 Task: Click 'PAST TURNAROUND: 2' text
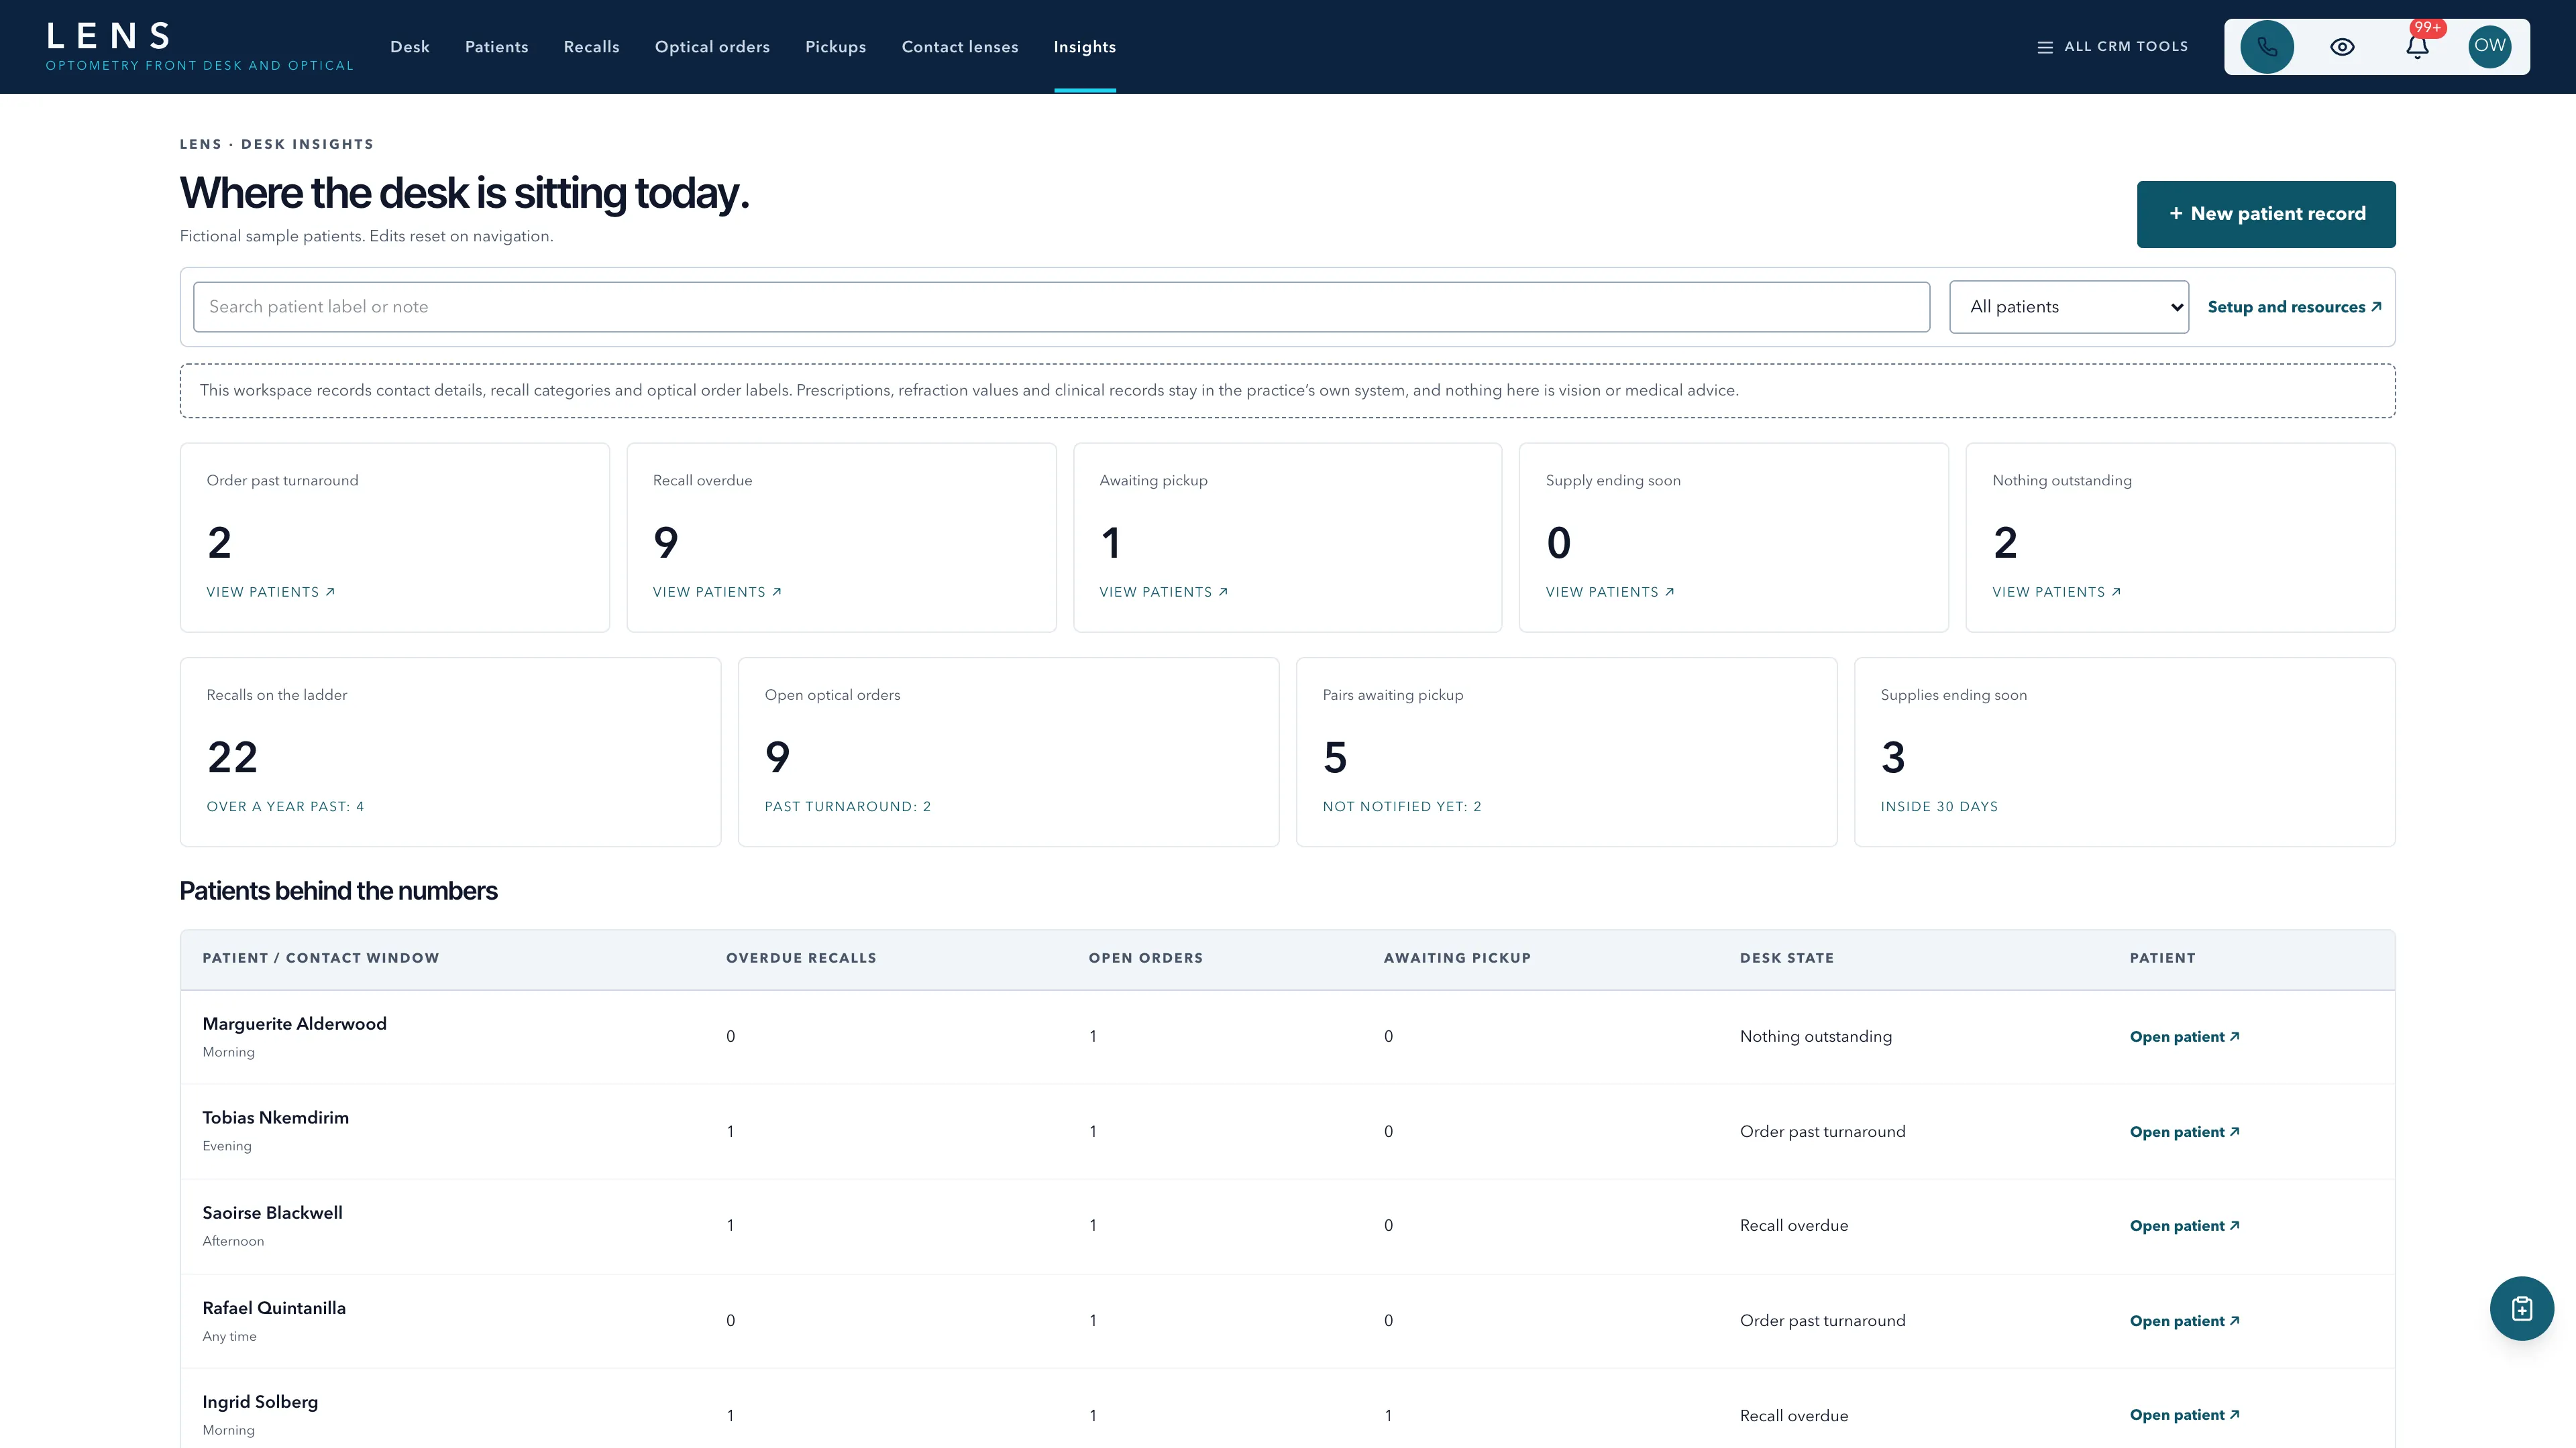[848, 806]
